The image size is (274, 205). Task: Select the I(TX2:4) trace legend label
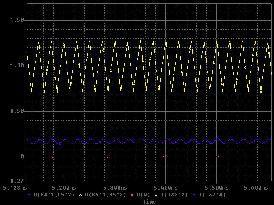click(x=212, y=195)
